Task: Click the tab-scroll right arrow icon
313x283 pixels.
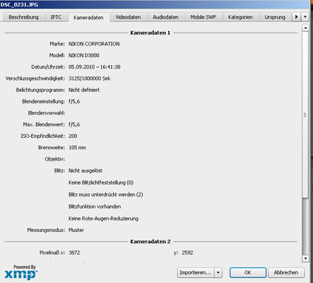Action: pos(296,17)
